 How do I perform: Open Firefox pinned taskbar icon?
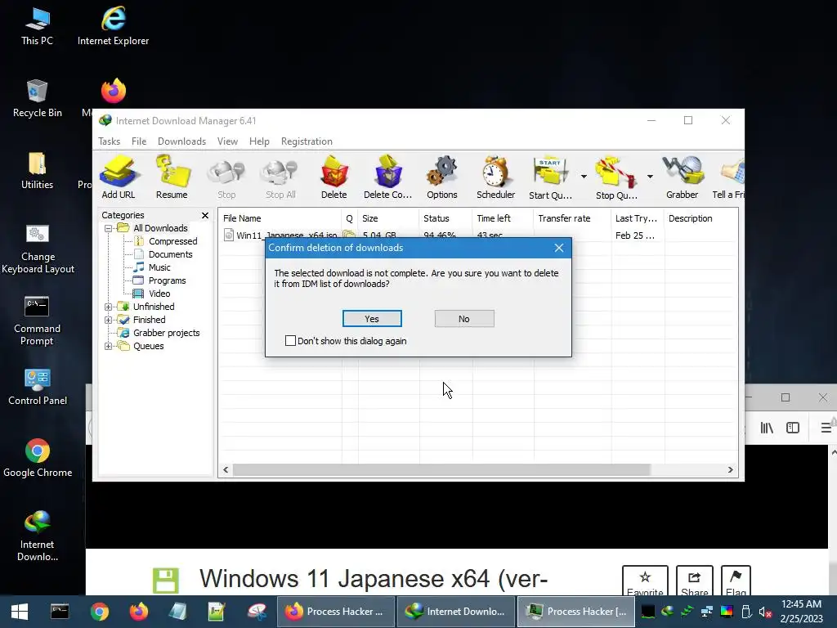139,612
